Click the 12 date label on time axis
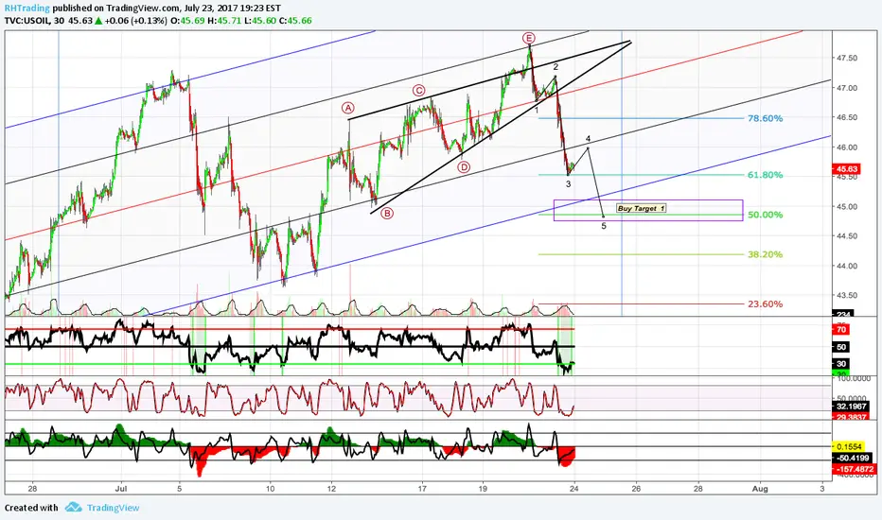The width and height of the screenshot is (882, 520). (x=332, y=489)
